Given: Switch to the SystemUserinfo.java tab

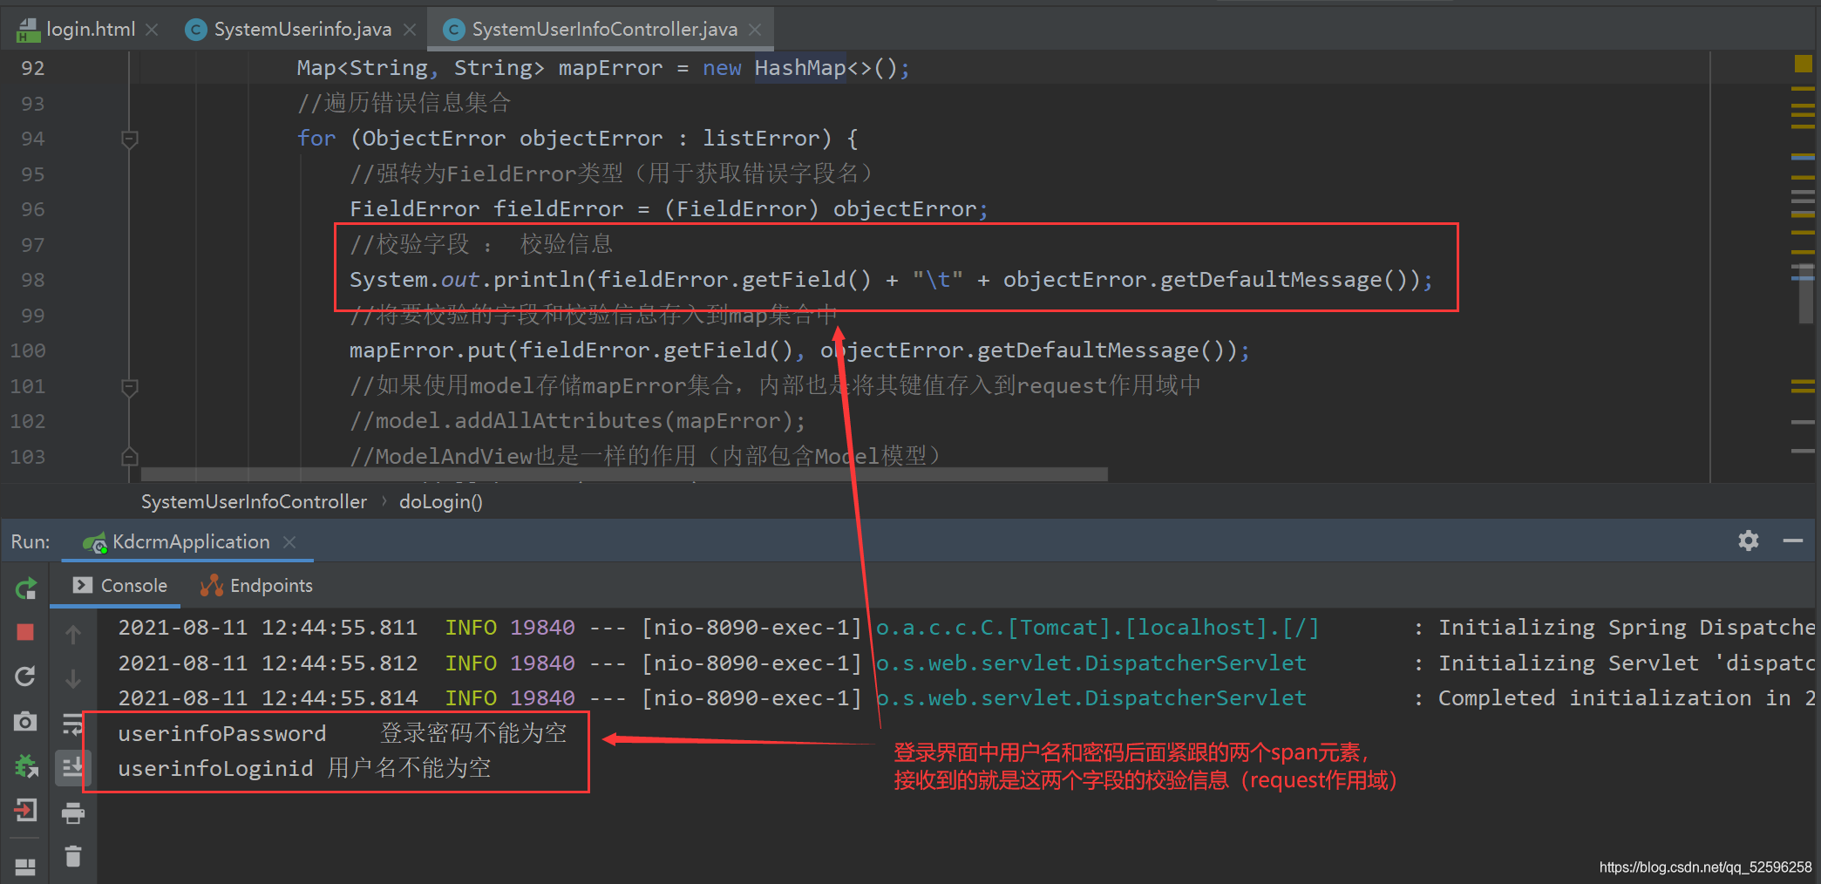Looking at the screenshot, I should pyautogui.click(x=301, y=29).
